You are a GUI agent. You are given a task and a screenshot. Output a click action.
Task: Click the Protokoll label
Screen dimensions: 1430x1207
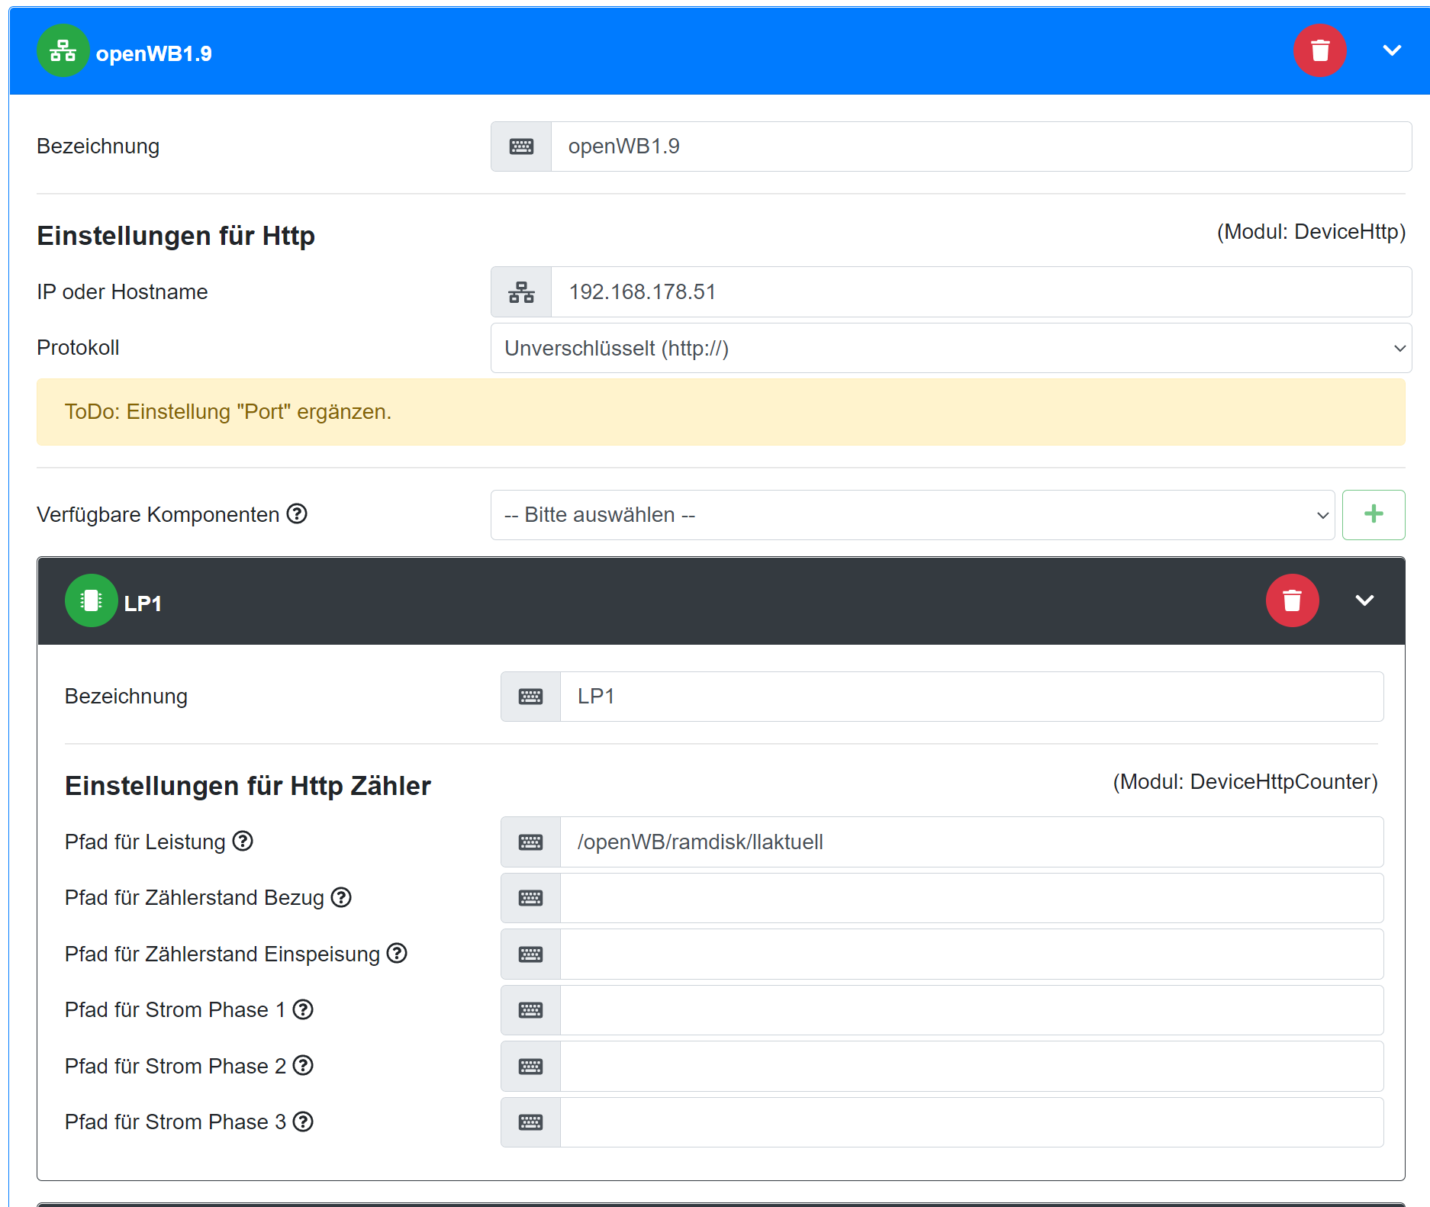pyautogui.click(x=78, y=348)
